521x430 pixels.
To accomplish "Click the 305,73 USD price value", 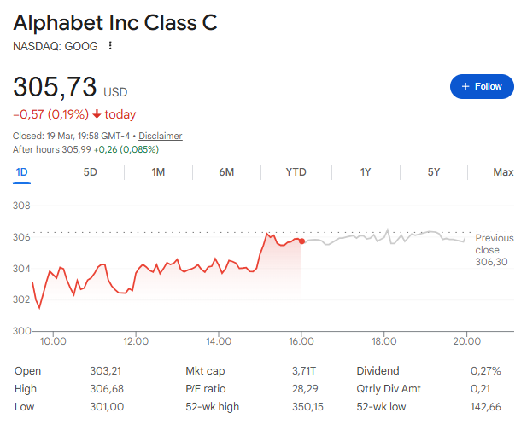I will 55,86.
